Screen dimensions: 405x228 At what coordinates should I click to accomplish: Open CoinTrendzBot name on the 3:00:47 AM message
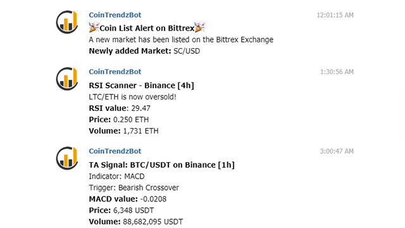point(115,151)
